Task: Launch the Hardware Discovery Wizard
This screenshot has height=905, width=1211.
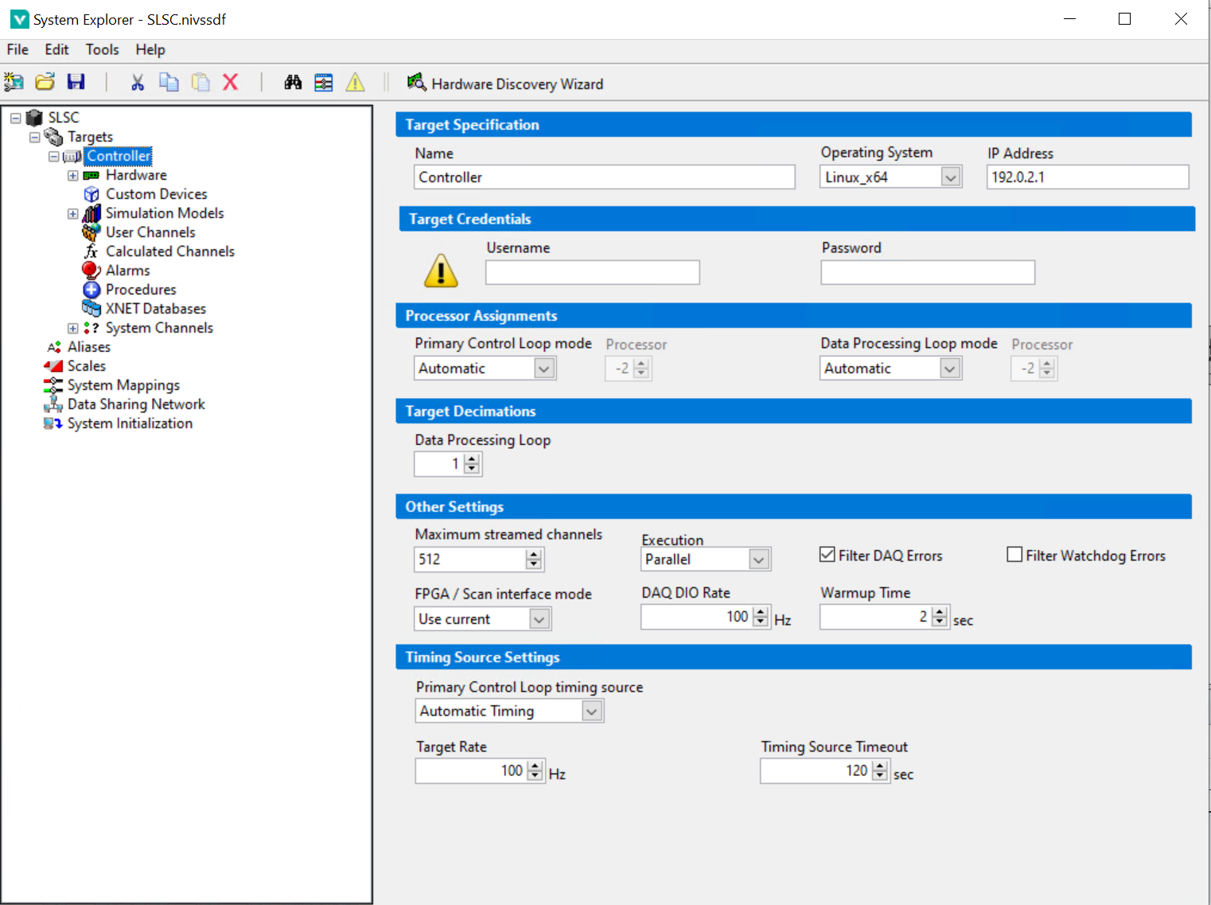Action: click(x=505, y=84)
